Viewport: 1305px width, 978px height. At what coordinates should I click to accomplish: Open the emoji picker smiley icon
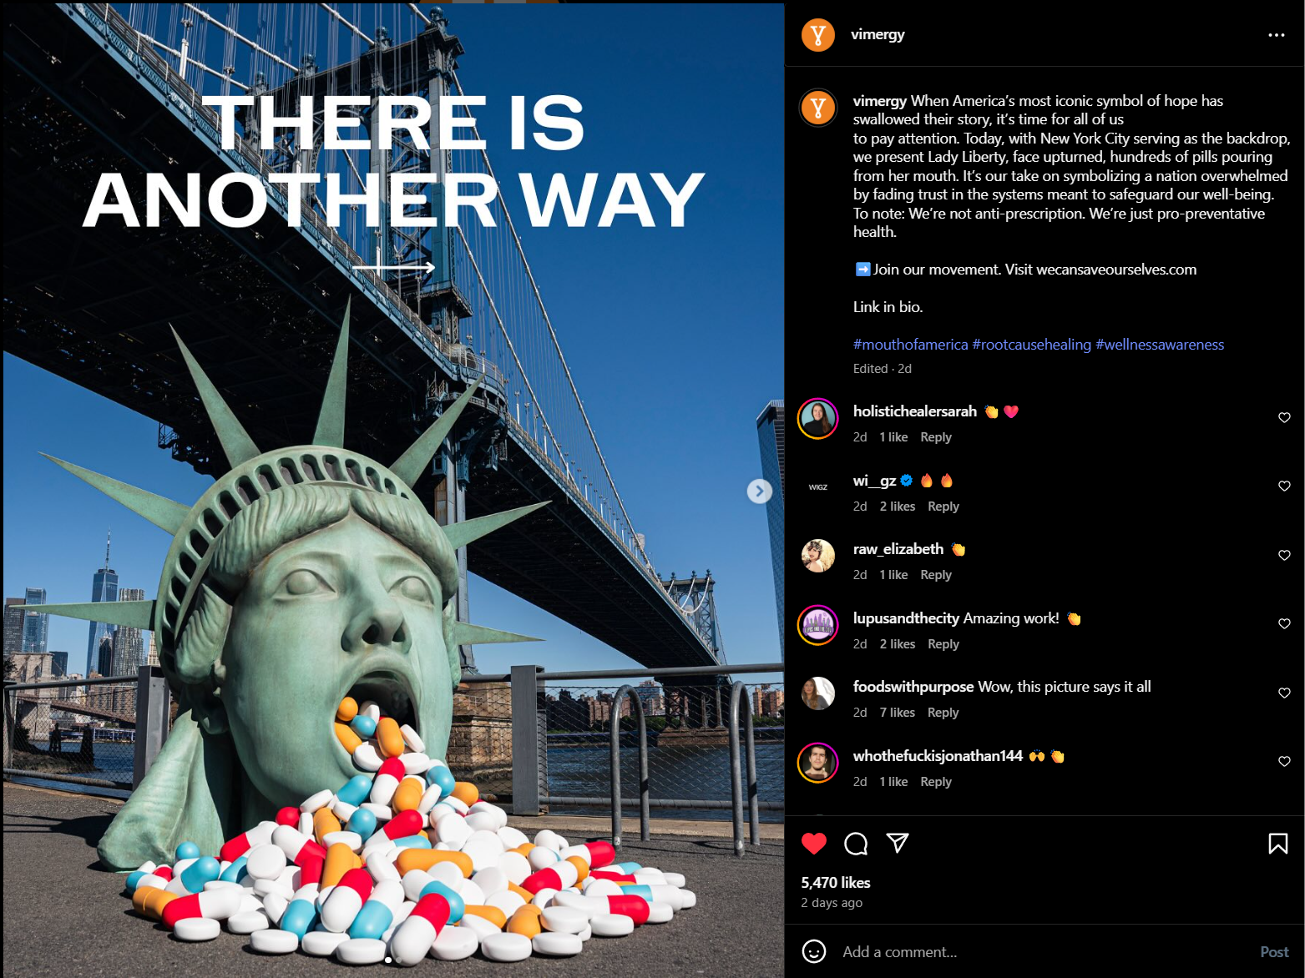tap(814, 951)
